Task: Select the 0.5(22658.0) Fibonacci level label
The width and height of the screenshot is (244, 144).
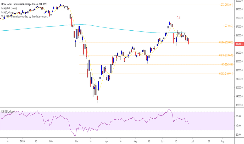Action: pyautogui.click(x=227, y=64)
